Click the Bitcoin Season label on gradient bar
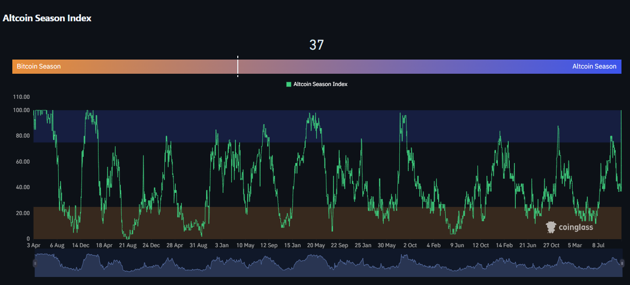This screenshot has height=285, width=630. coord(39,67)
